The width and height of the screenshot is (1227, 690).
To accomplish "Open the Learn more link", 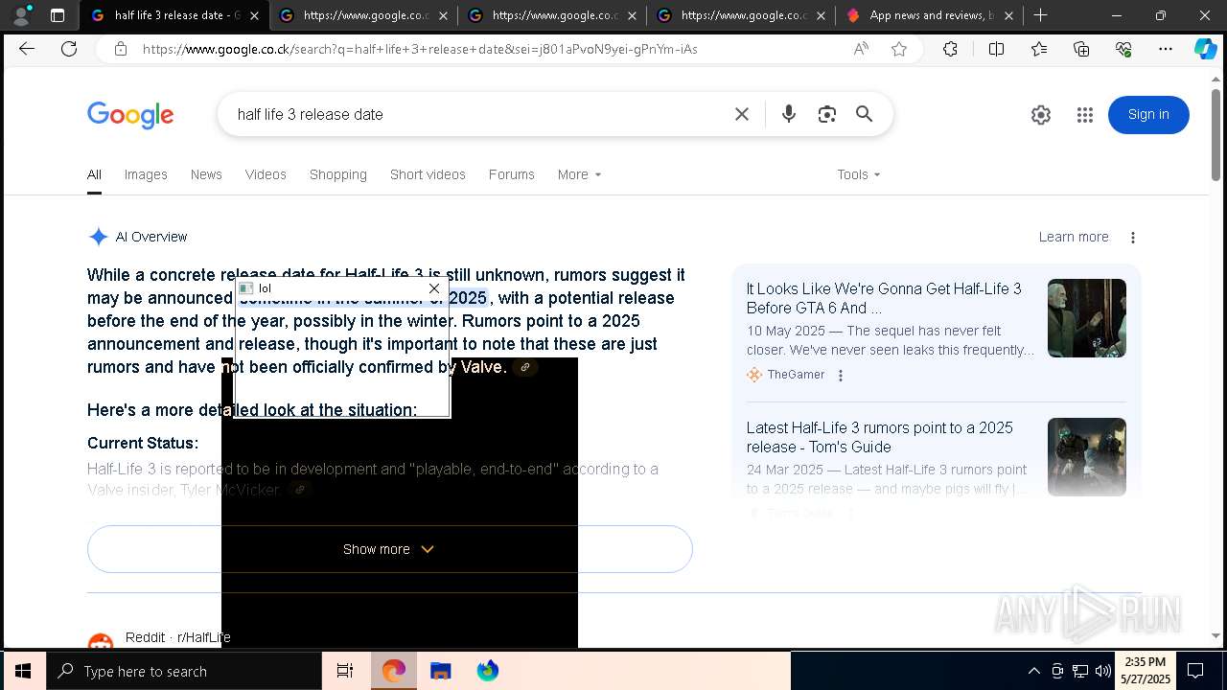I will pyautogui.click(x=1074, y=238).
